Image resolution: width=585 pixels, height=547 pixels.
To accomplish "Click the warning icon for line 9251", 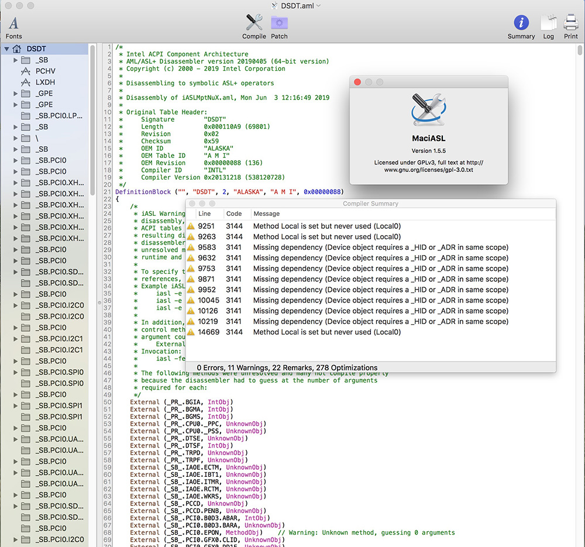I will point(191,226).
